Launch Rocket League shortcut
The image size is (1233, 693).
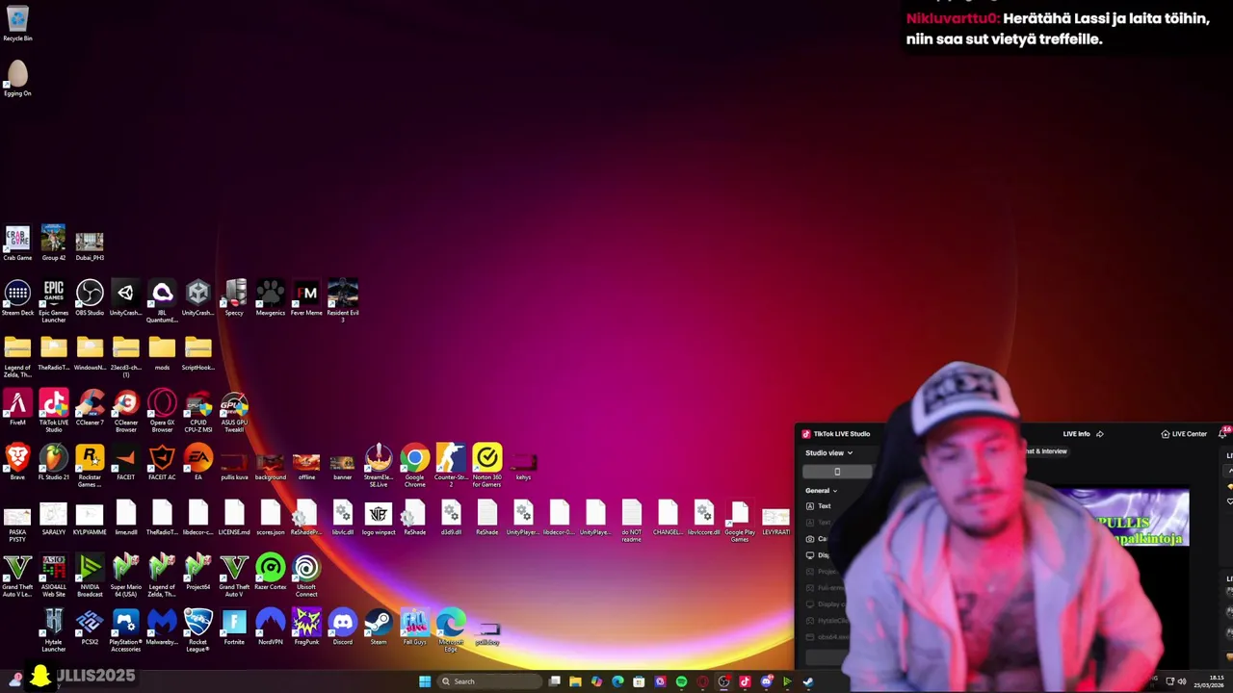coord(198,629)
